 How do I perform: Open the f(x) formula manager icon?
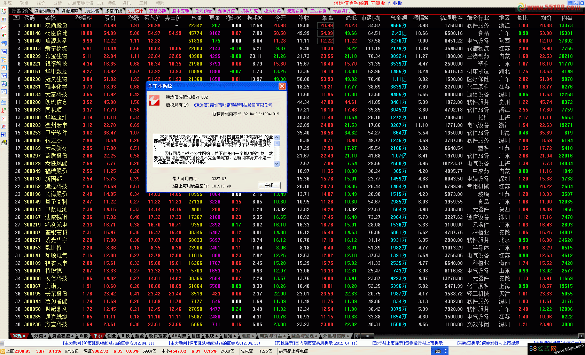(x=4, y=84)
